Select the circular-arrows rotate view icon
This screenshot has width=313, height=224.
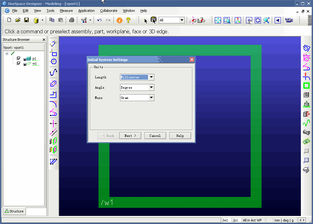[258, 20]
